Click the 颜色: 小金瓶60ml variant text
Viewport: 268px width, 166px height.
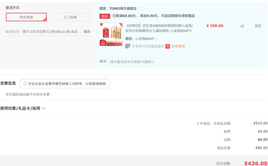(141, 39)
